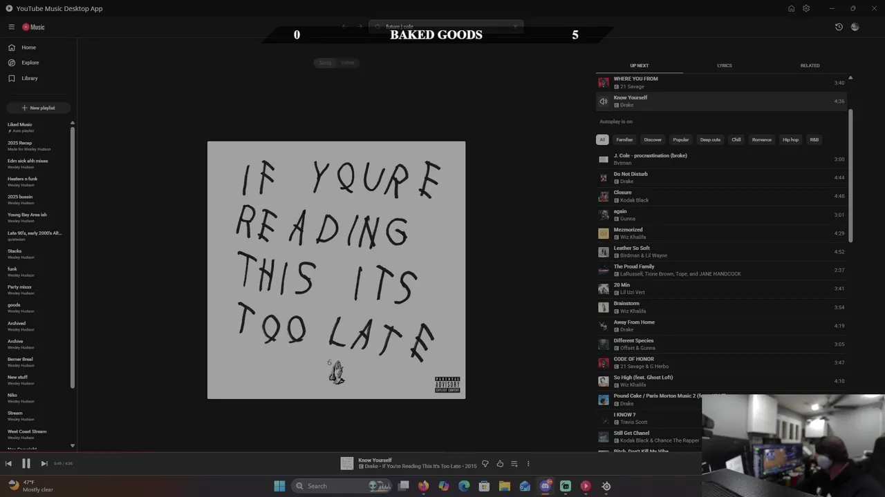Select the R&B filter chip
The width and height of the screenshot is (885, 497).
coord(814,139)
